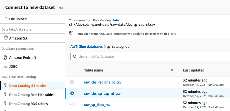Screen dimensions: 230x111
Task: Open the AWS Glue databases breadcrumb link
Action: pyautogui.click(x=87, y=46)
